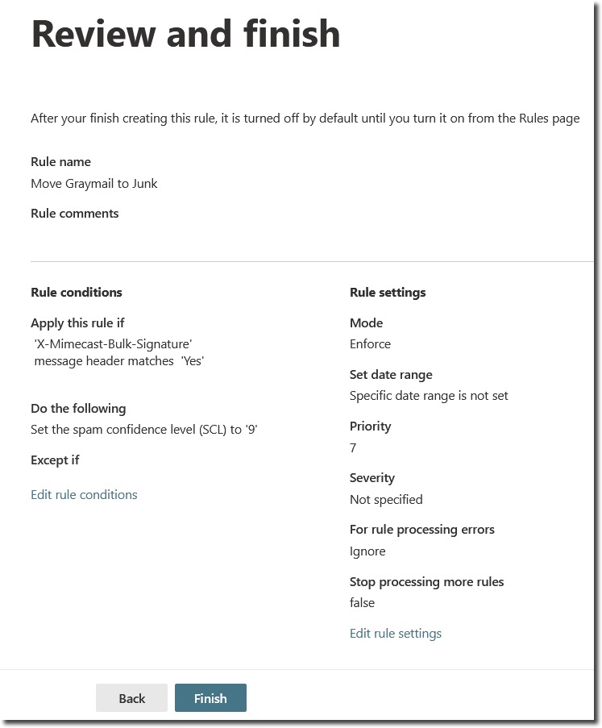602x728 pixels.
Task: Click the Finish button
Action: [210, 698]
